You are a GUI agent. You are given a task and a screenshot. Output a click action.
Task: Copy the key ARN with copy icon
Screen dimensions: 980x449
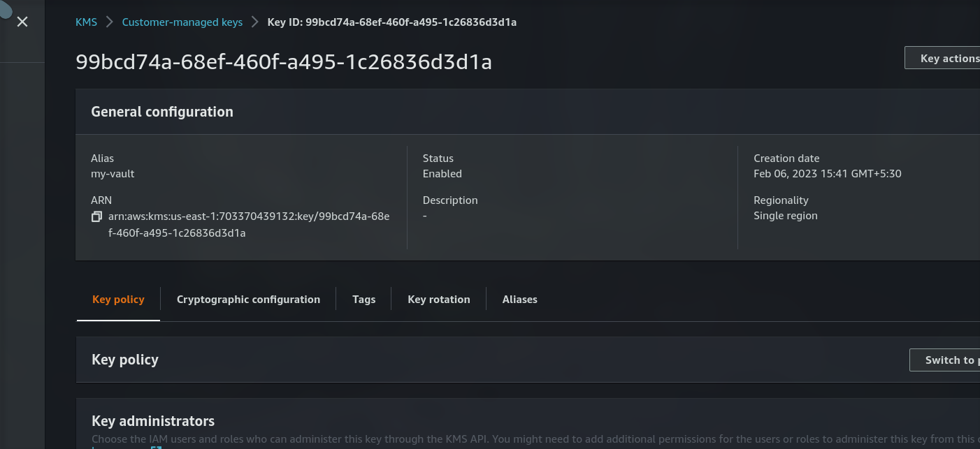click(97, 216)
